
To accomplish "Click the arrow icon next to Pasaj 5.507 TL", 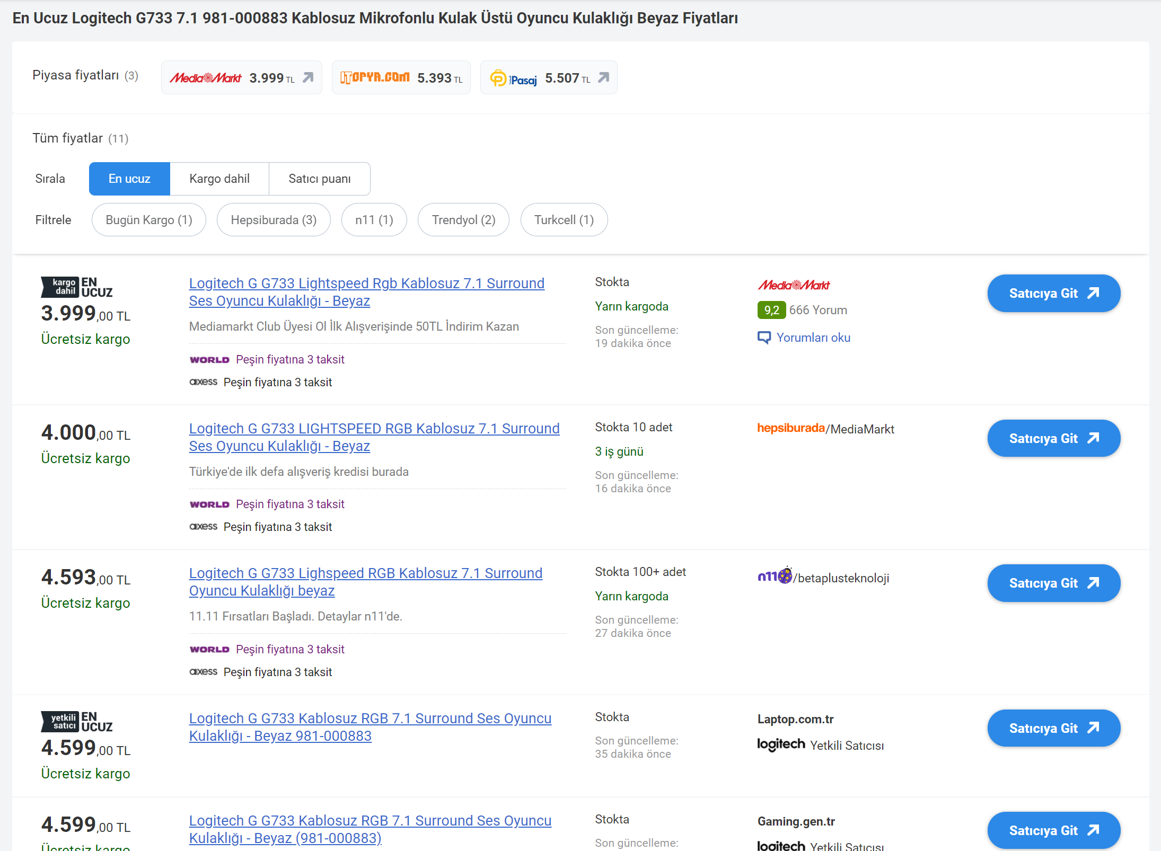I will [x=603, y=78].
